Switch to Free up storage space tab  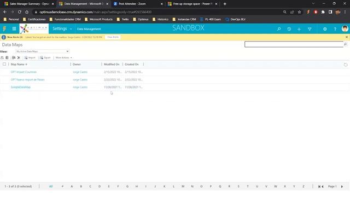(x=192, y=4)
